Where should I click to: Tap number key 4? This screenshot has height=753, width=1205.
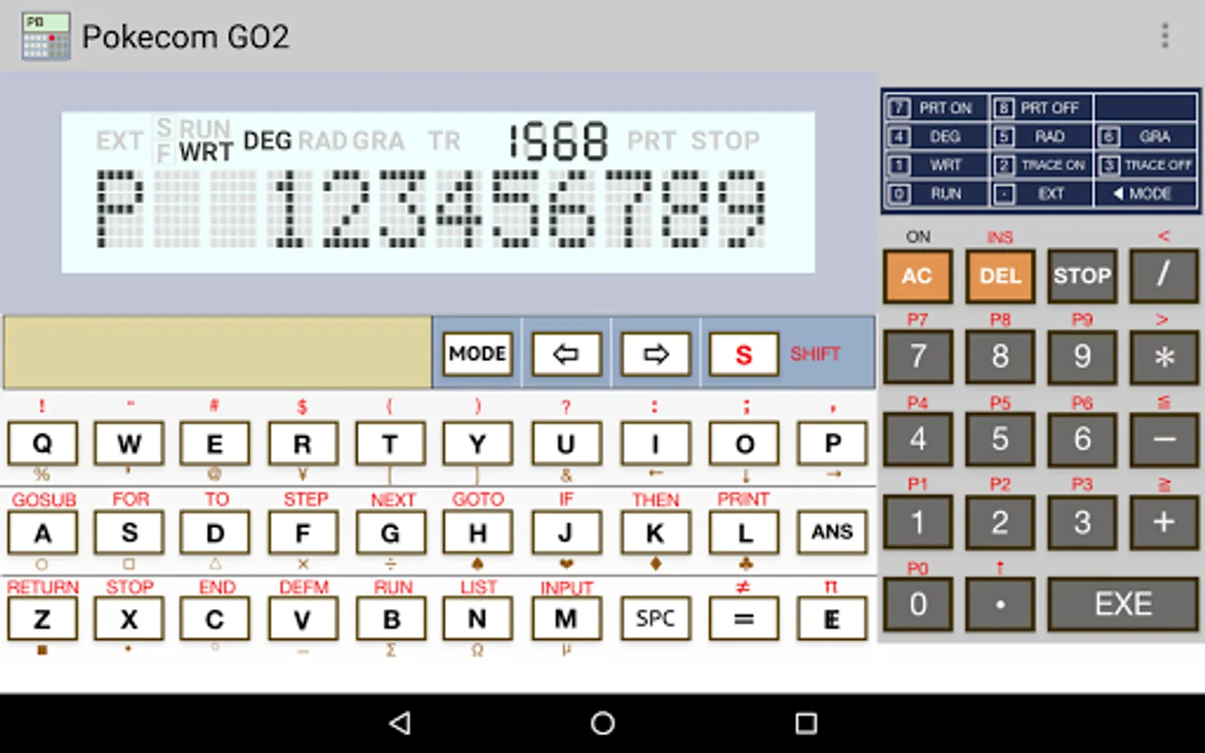click(917, 439)
